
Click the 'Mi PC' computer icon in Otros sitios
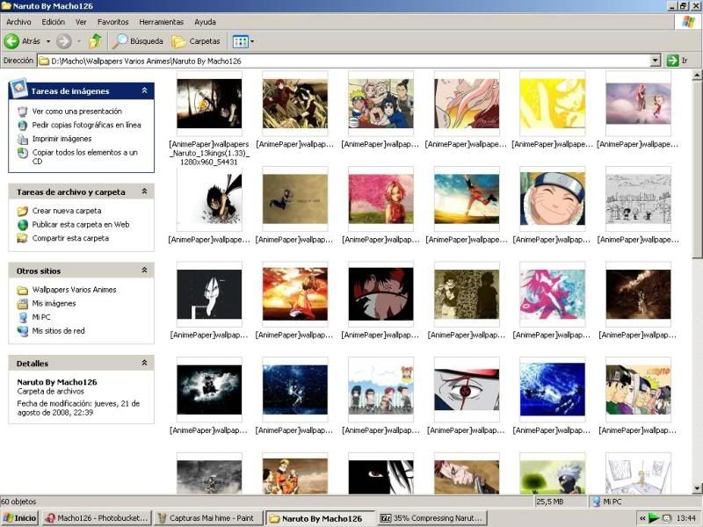(x=23, y=317)
